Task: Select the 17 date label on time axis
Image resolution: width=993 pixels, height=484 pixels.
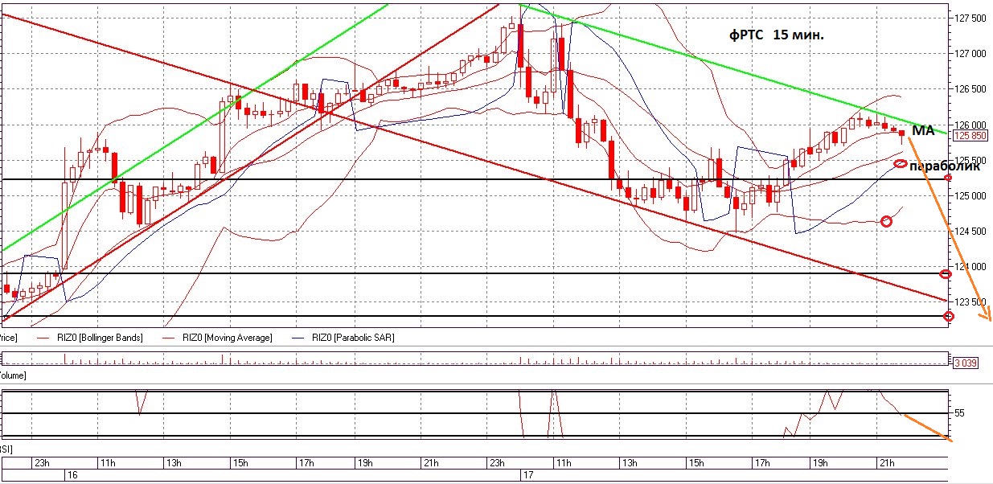Action: [527, 476]
